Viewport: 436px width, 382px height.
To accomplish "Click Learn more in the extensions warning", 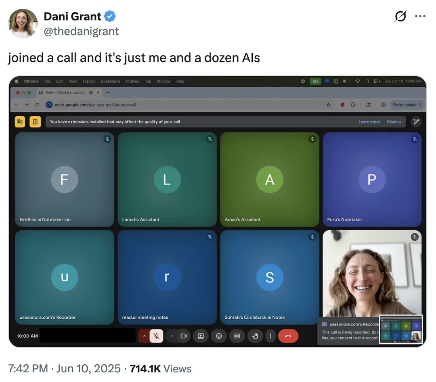I will (369, 122).
